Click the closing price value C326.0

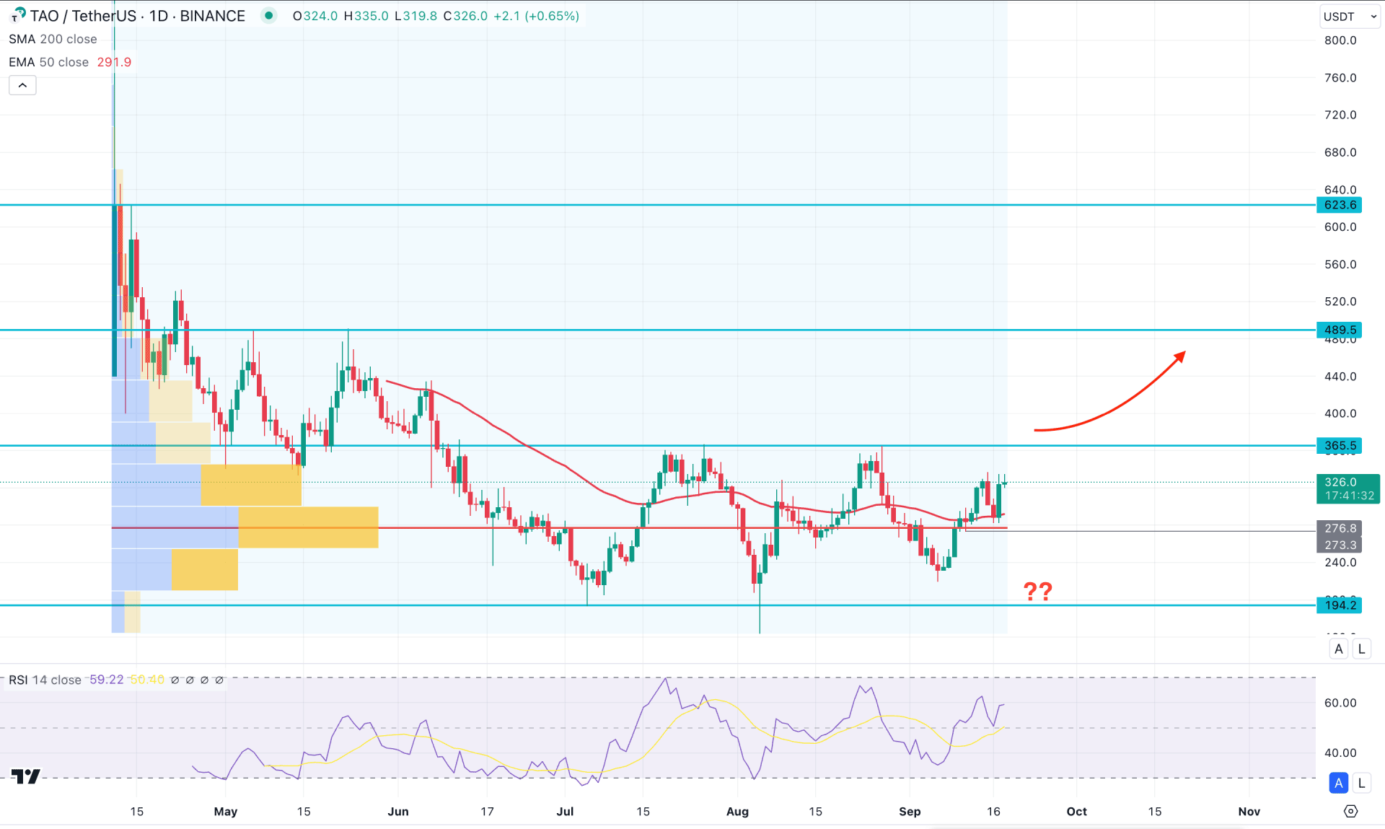pos(465,16)
